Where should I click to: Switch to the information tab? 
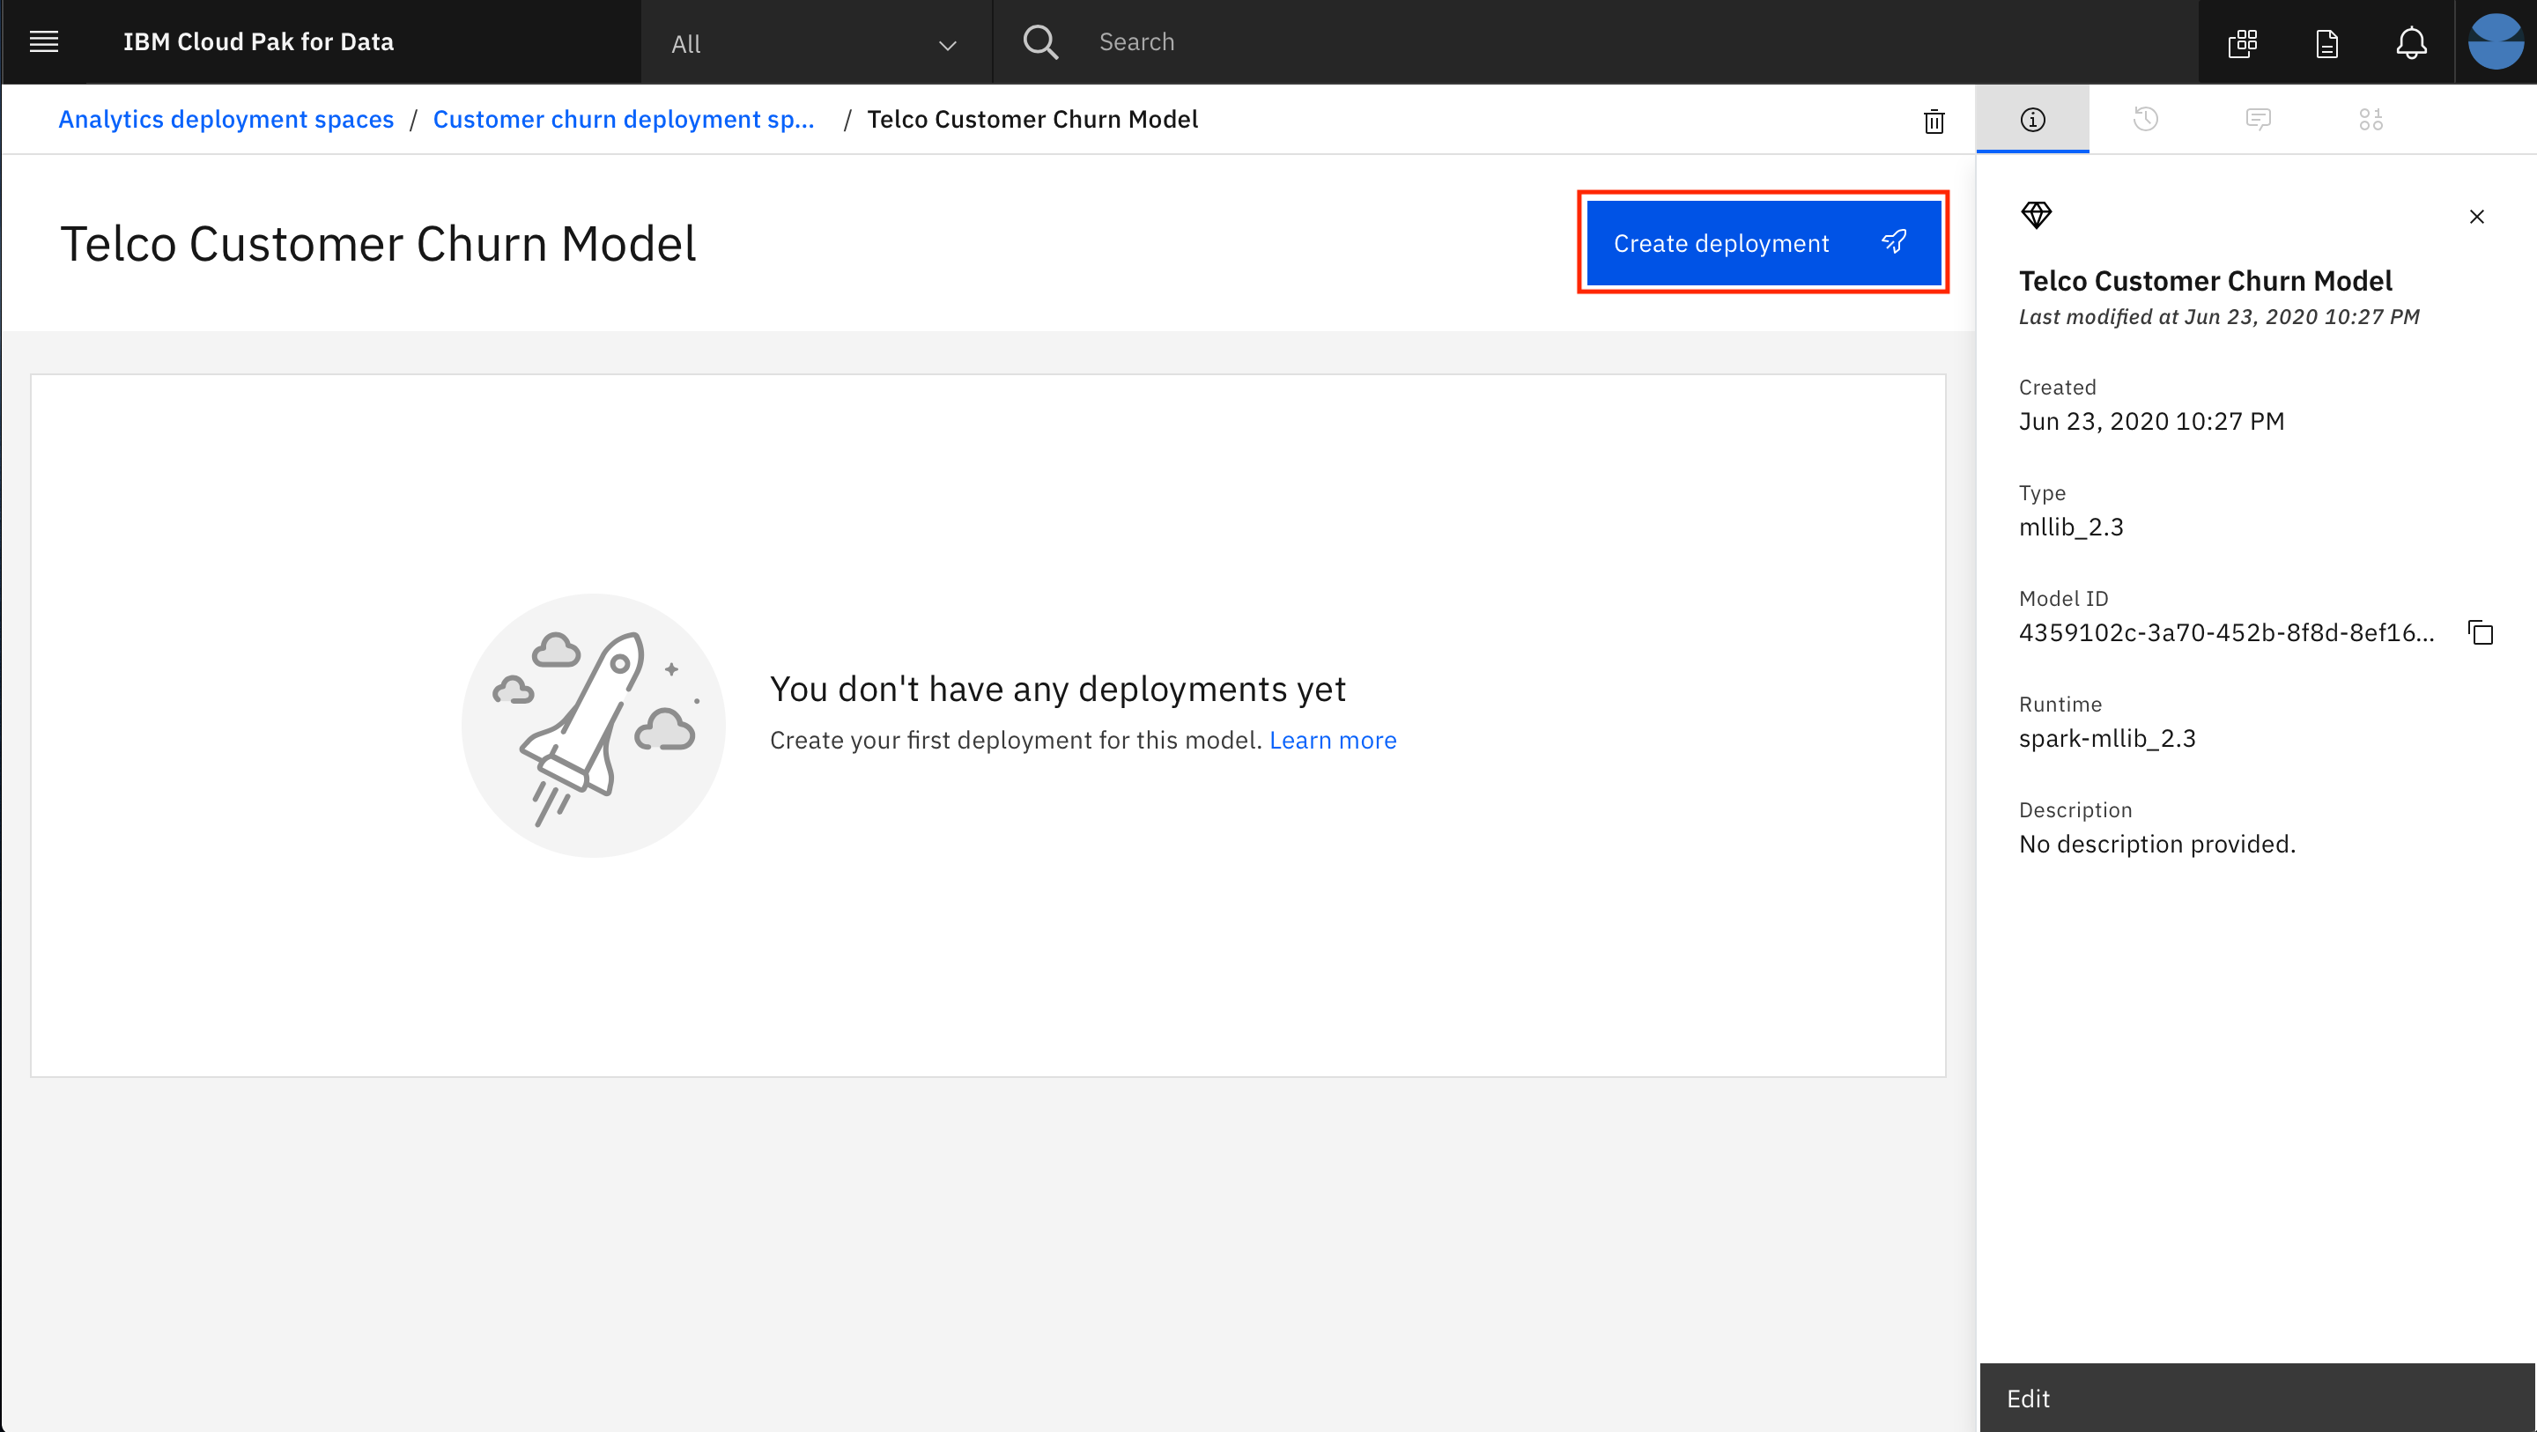pos(2031,119)
